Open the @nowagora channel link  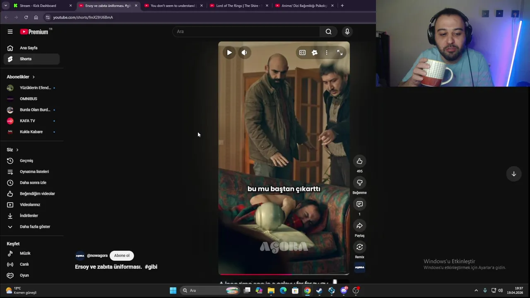[97, 255]
